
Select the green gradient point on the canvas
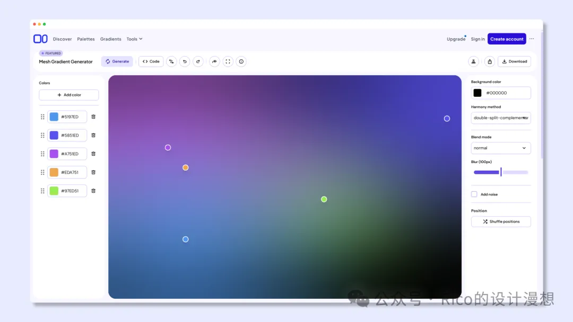pos(324,199)
